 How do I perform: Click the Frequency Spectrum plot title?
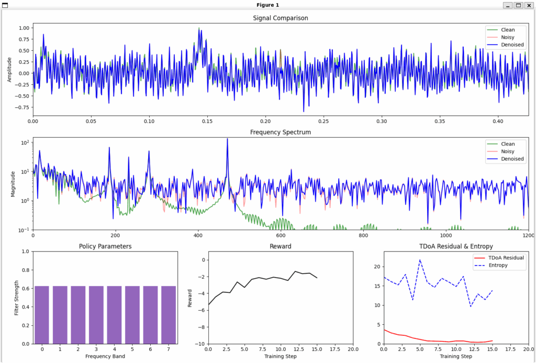pos(281,132)
